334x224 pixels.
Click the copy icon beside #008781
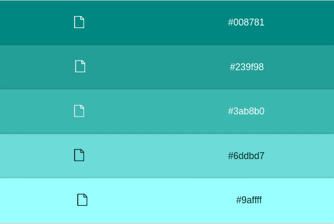tap(79, 22)
